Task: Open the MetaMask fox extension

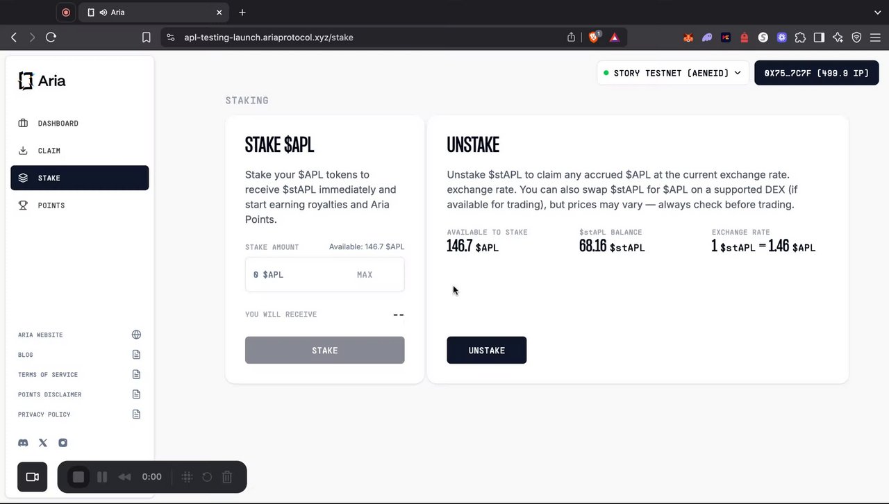Action: coord(688,37)
